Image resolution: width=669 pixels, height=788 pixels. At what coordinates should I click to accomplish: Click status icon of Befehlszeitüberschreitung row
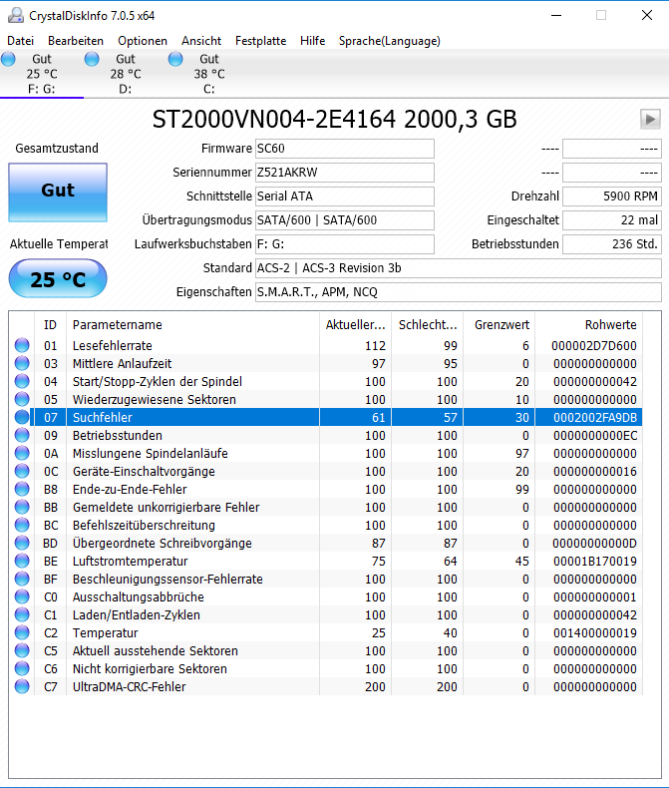tap(22, 525)
